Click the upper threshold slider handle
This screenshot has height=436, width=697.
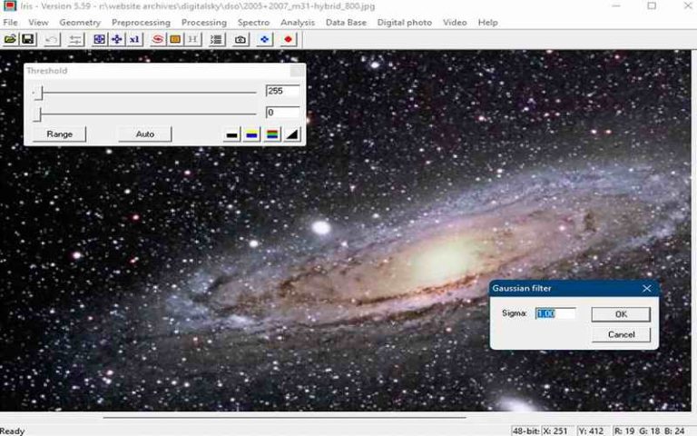click(x=40, y=93)
